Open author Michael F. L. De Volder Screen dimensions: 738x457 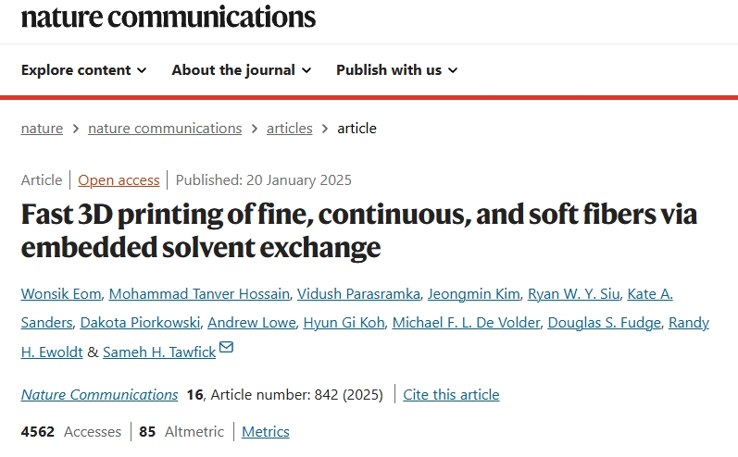coord(465,323)
